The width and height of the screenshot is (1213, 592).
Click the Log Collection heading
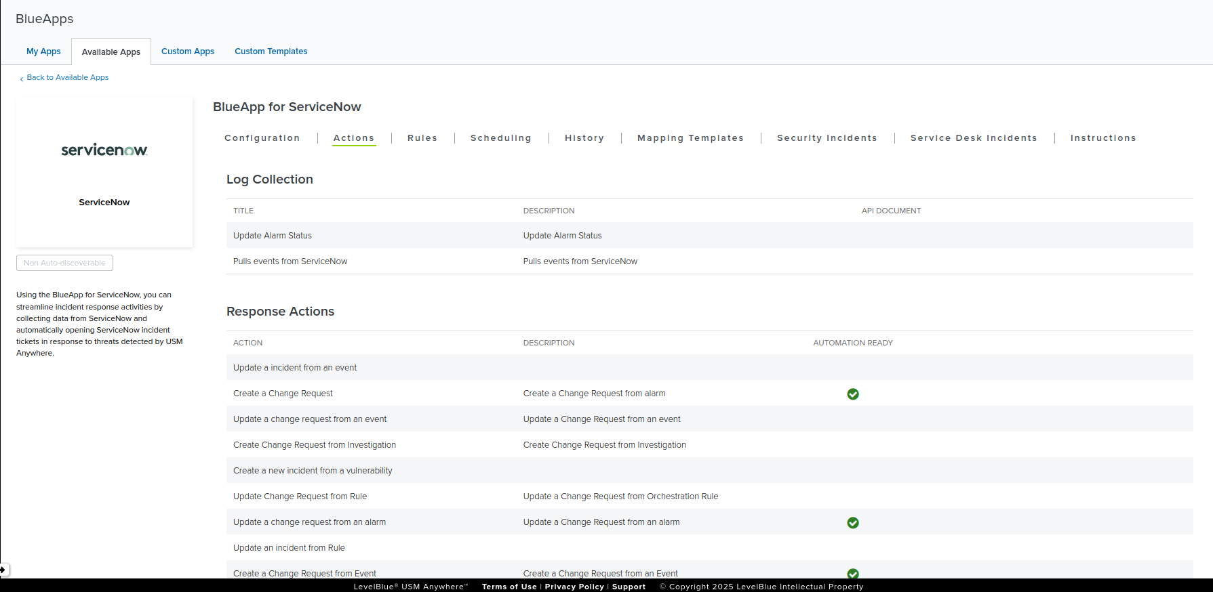(x=270, y=179)
